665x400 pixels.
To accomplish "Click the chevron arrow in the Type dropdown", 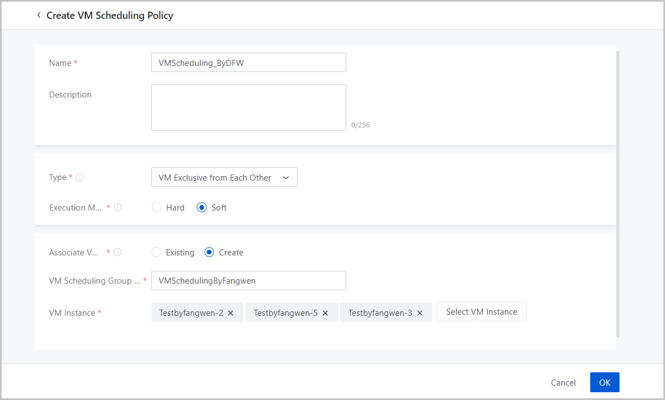I will click(x=286, y=178).
